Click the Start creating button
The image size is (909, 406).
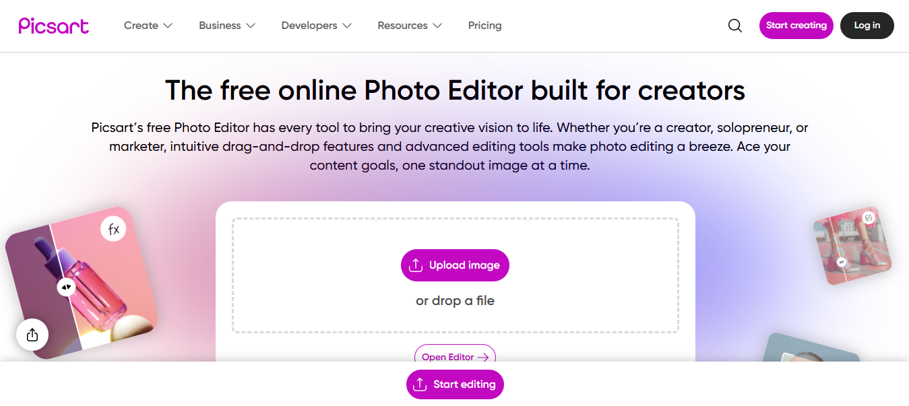point(796,25)
